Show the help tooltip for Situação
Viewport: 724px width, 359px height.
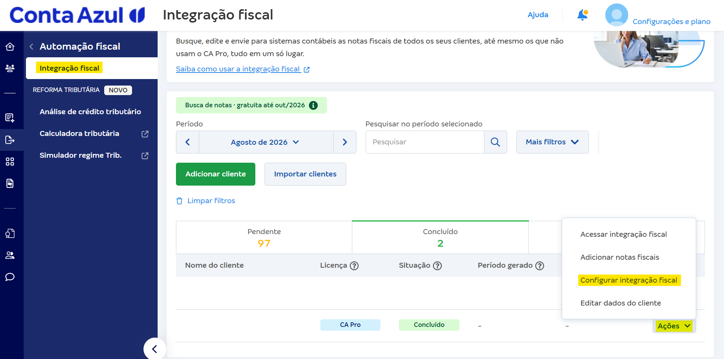point(437,266)
